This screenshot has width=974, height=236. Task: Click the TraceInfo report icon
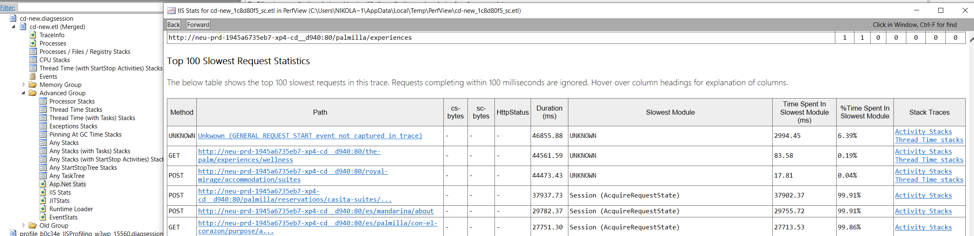(33, 35)
